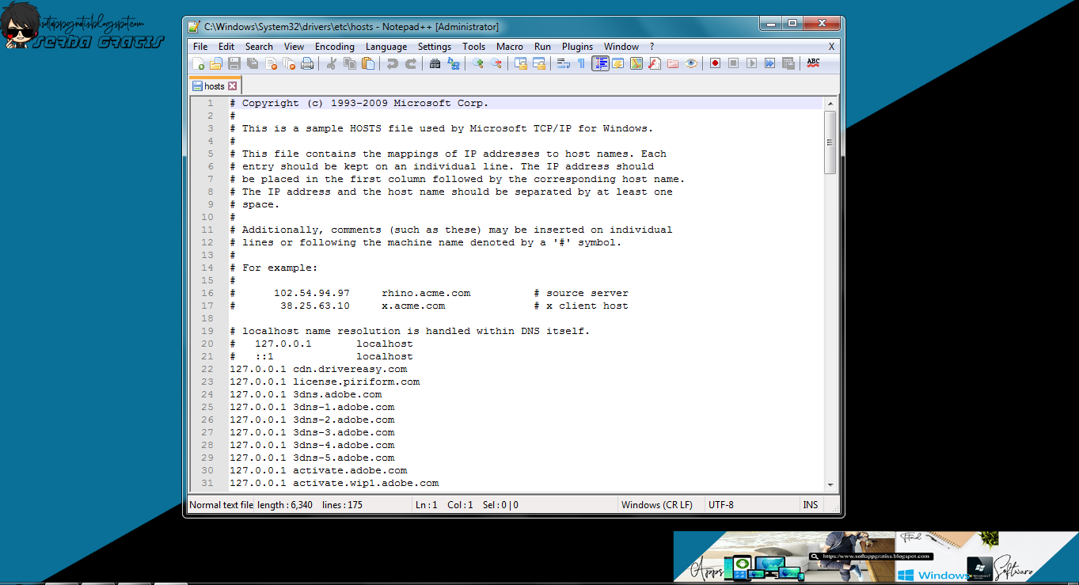Open the Macro menu

coord(510,47)
